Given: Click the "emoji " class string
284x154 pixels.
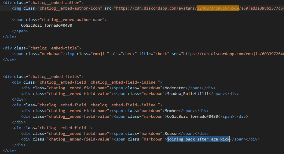Looking at the screenshot, I should (100, 54).
